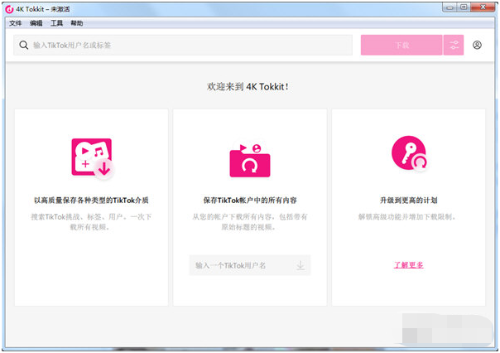The image size is (500, 353).
Task: Minimize the 4K Tokkit window
Action: [447, 7]
